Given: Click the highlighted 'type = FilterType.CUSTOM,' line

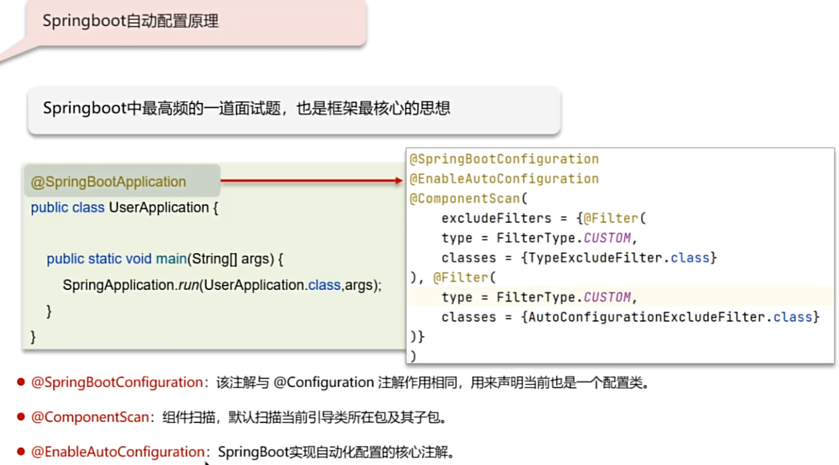Looking at the screenshot, I should pyautogui.click(x=539, y=297).
